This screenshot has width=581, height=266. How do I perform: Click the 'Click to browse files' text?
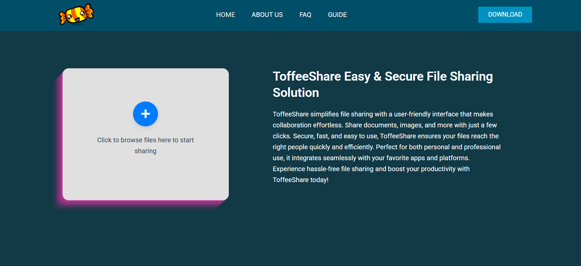point(145,140)
